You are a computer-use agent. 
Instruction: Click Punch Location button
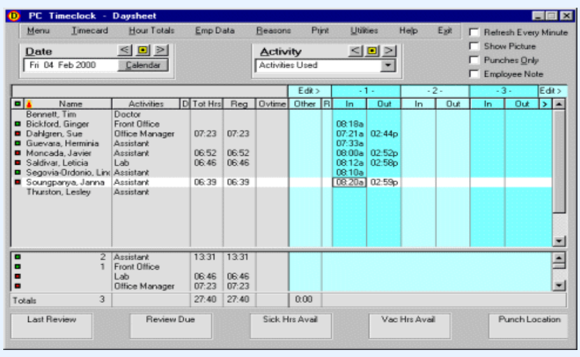[528, 326]
